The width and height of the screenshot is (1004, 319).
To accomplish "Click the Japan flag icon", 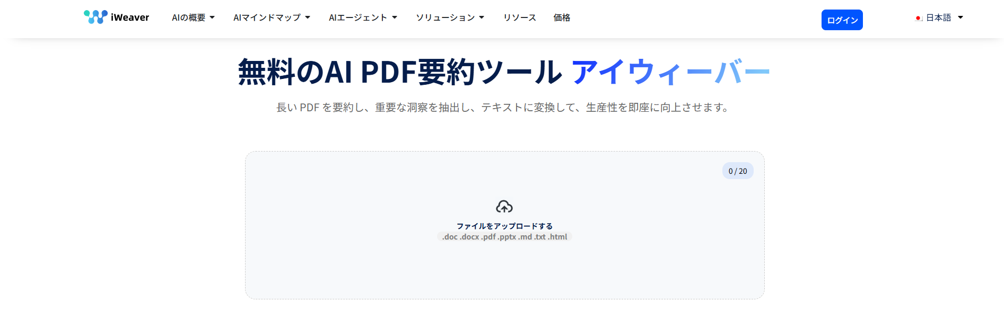I will (x=919, y=18).
